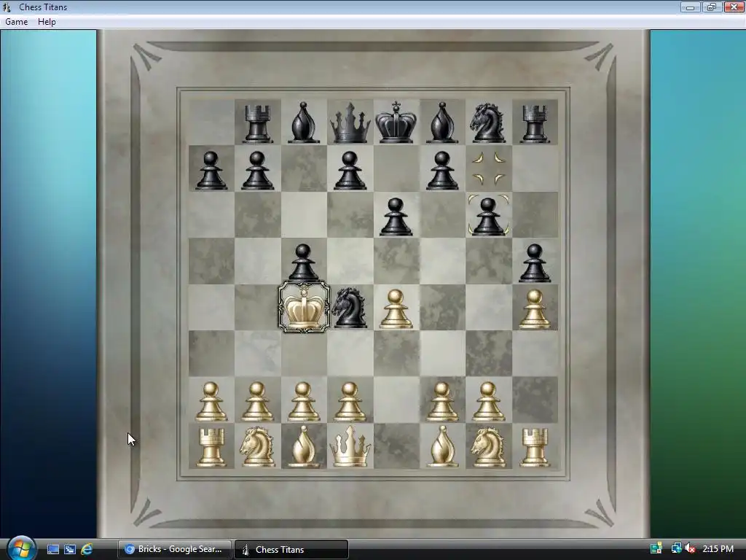Screen dimensions: 746x560
Task: Capture the black knight on d4
Action: (350, 308)
